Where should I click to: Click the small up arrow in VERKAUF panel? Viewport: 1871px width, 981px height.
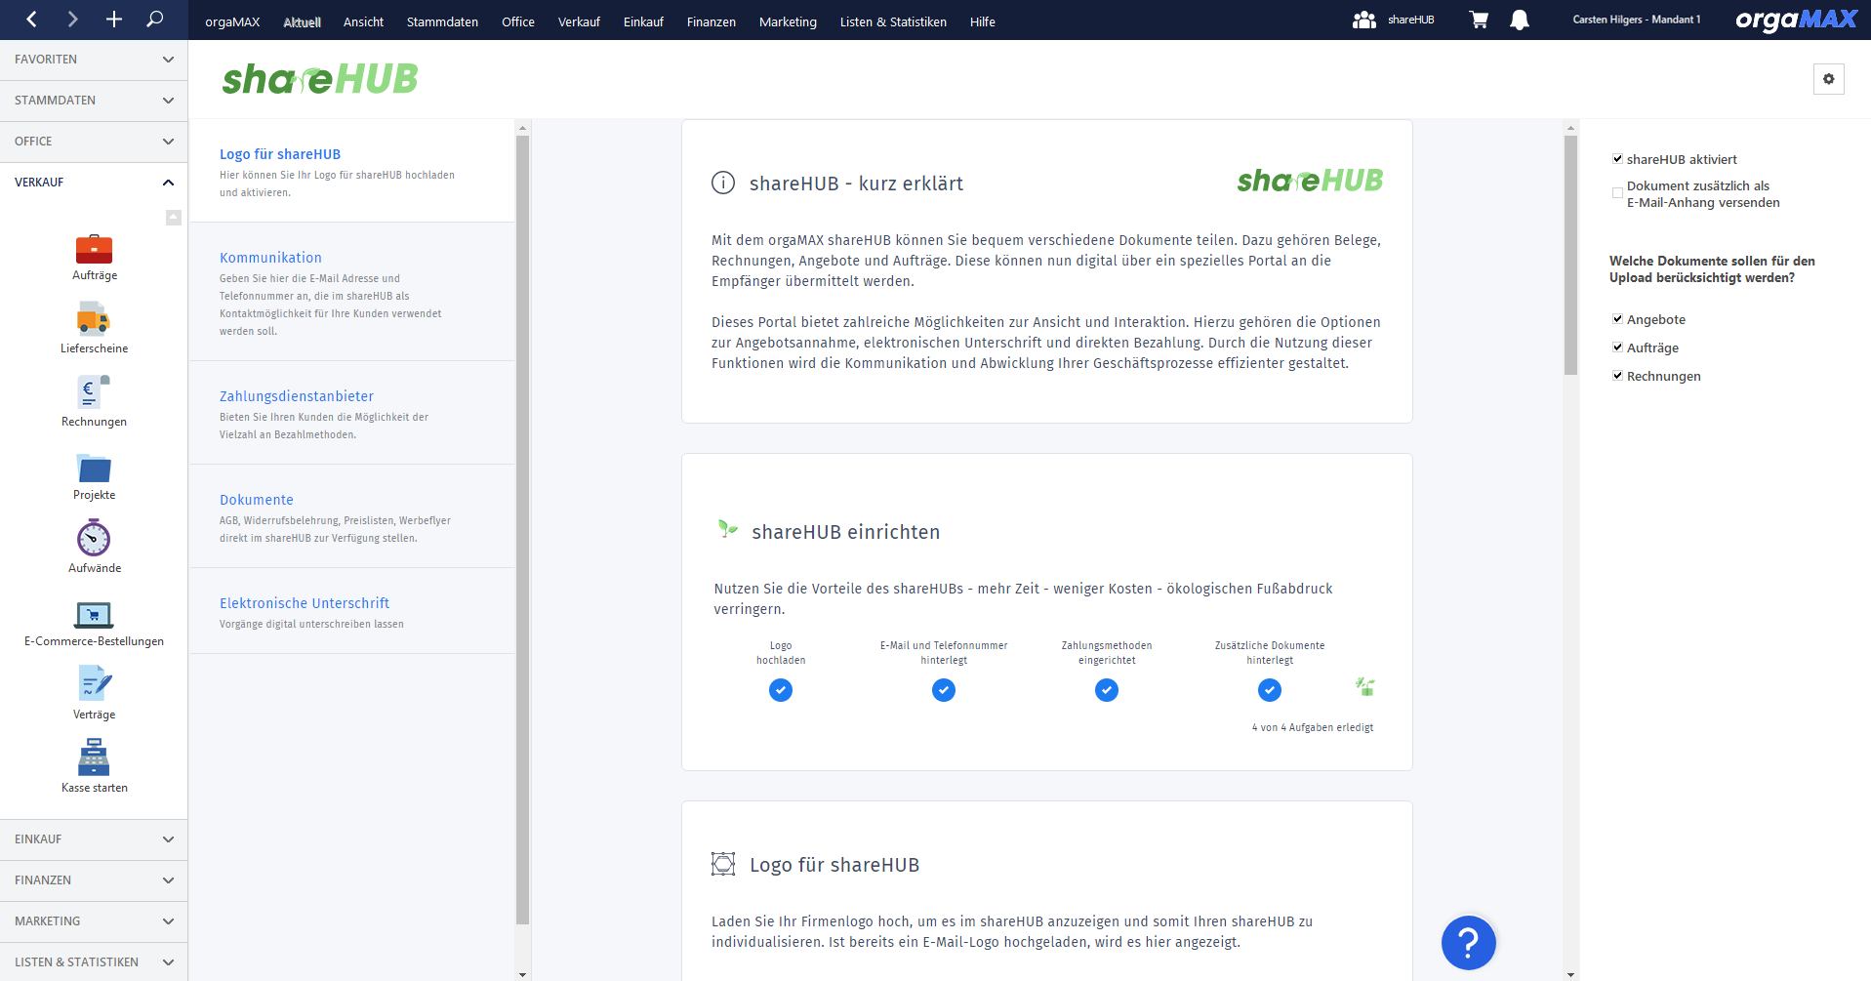174,218
